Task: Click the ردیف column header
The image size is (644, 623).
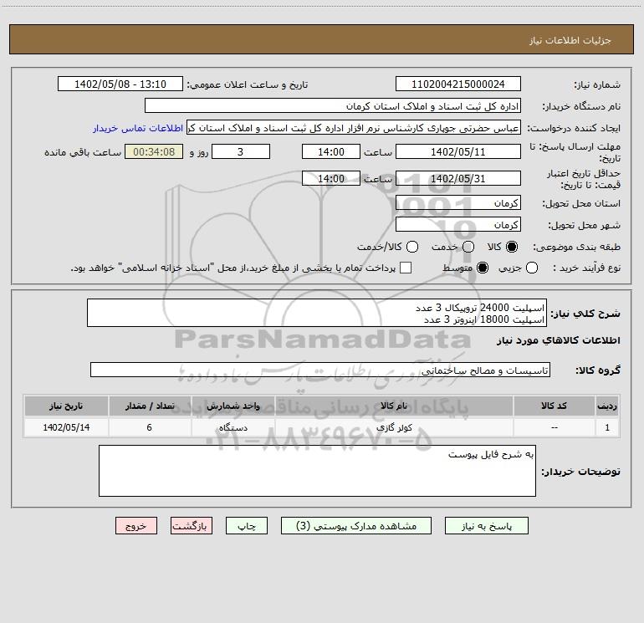Action: [607, 406]
